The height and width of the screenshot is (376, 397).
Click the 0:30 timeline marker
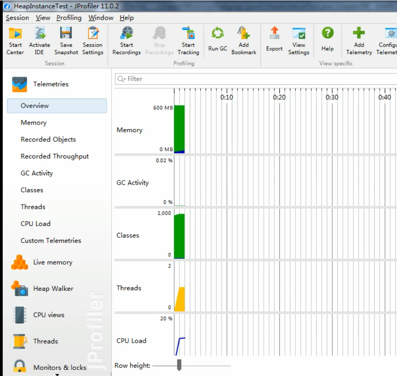[332, 97]
